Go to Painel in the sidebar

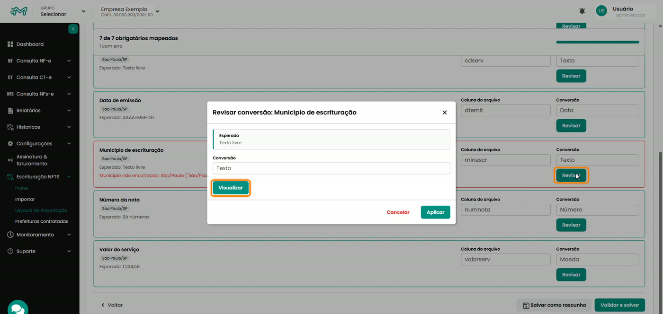tap(22, 188)
